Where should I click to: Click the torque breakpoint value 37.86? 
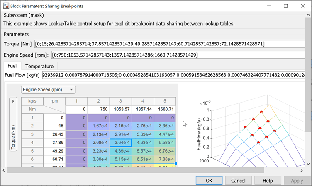click(54, 143)
